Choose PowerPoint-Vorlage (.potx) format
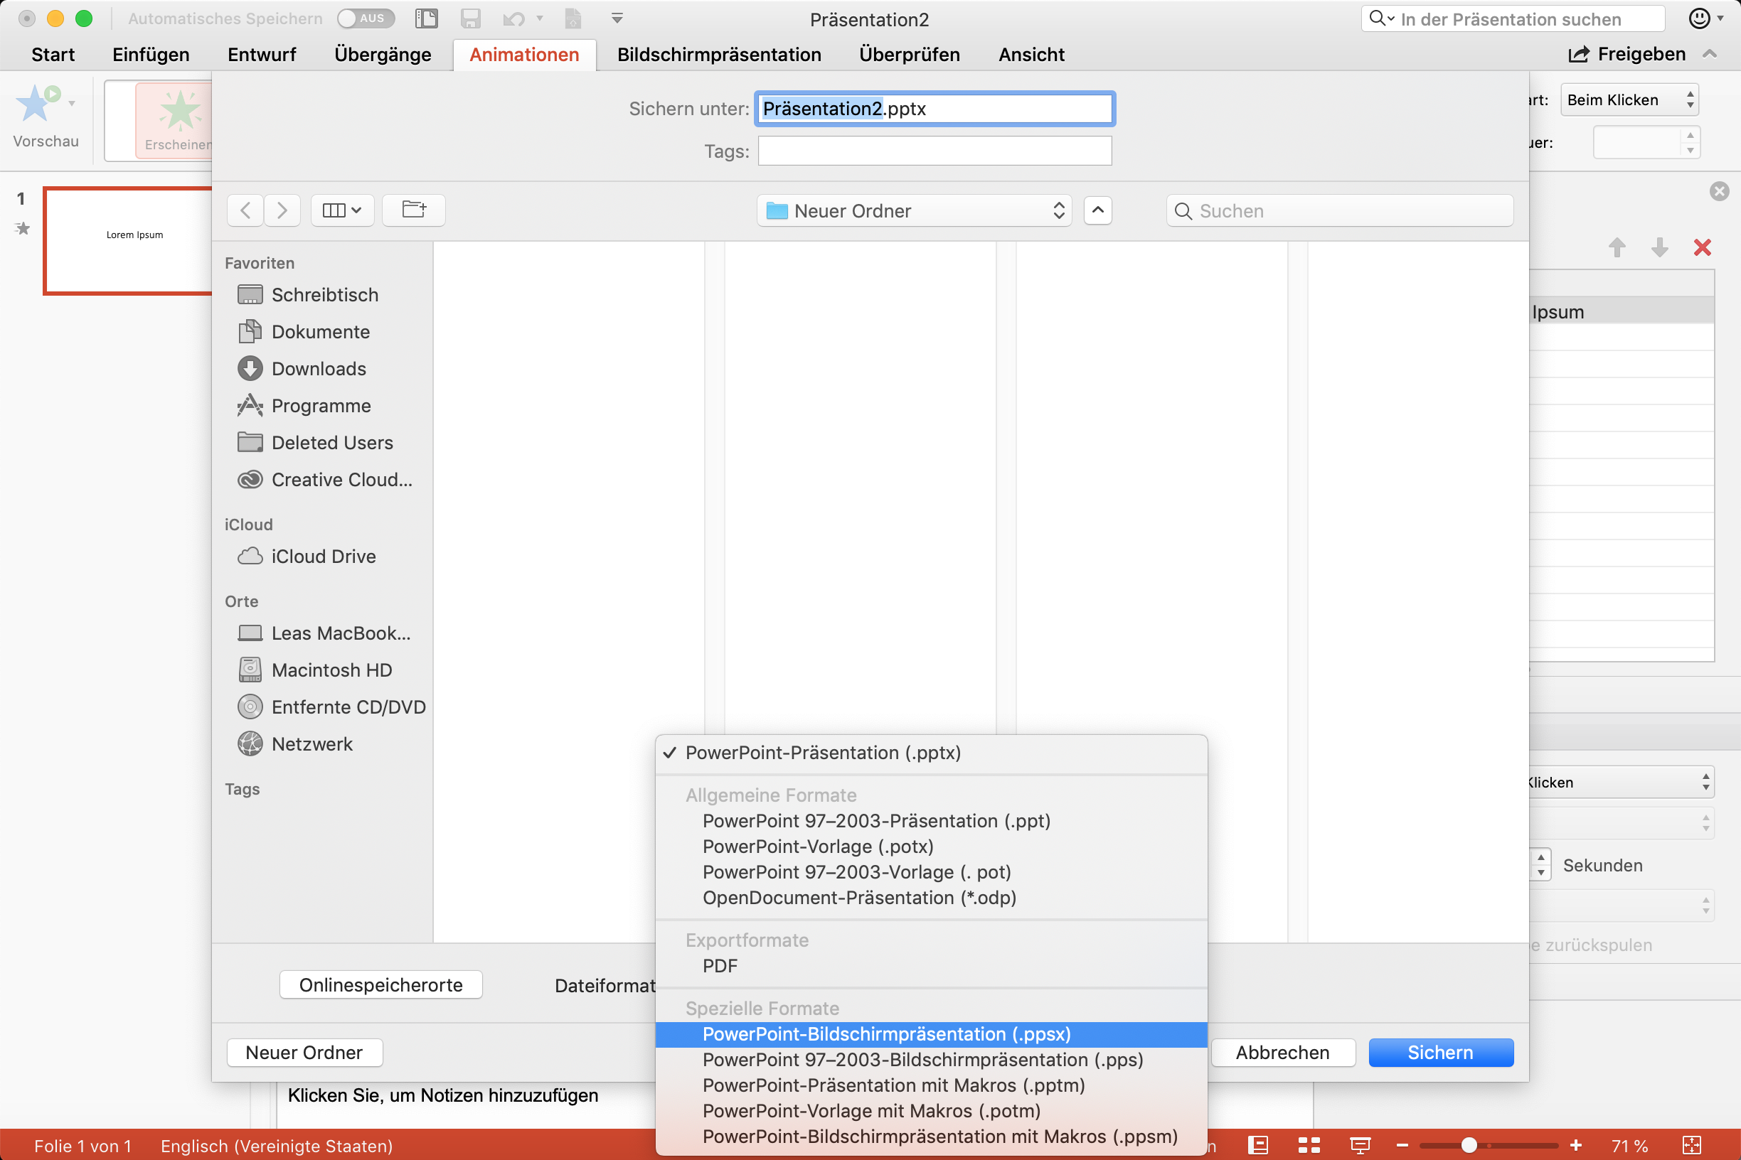 (931, 847)
